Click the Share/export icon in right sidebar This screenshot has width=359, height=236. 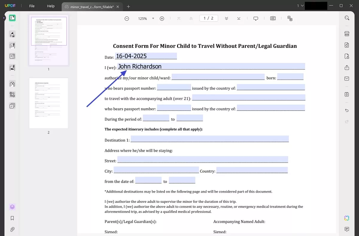(x=347, y=67)
